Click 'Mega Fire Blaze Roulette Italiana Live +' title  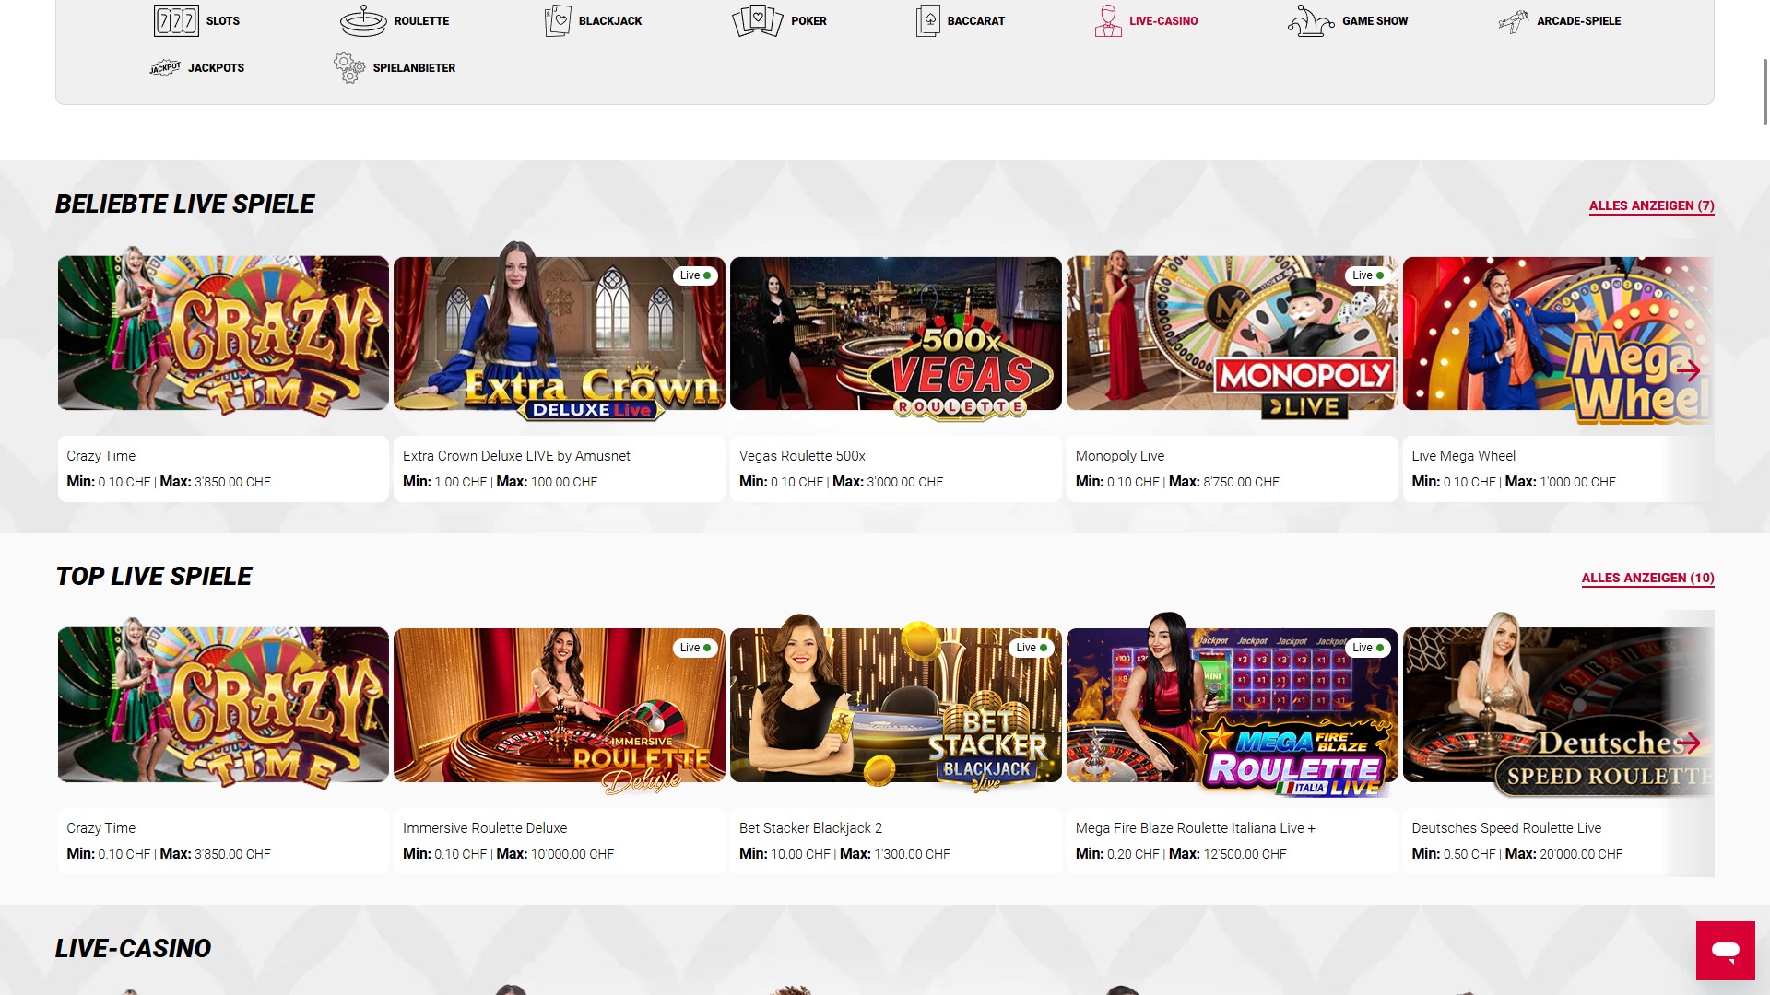coord(1196,828)
